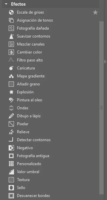Viewport: 107px width, 200px height.
Task: Click the Escala de grises icon
Action: [11, 12]
